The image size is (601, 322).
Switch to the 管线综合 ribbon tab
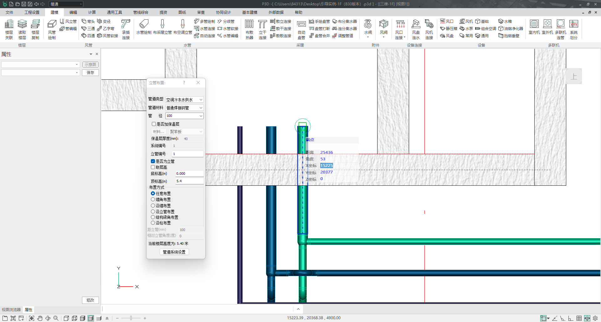pos(141,13)
